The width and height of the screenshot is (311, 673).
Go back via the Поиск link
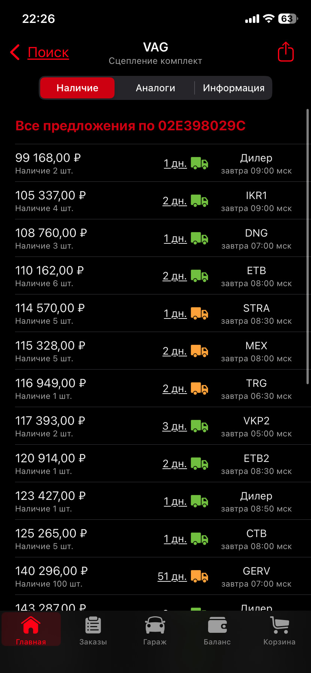click(48, 53)
